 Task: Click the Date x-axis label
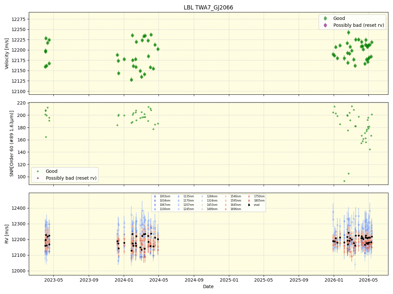(x=208, y=286)
